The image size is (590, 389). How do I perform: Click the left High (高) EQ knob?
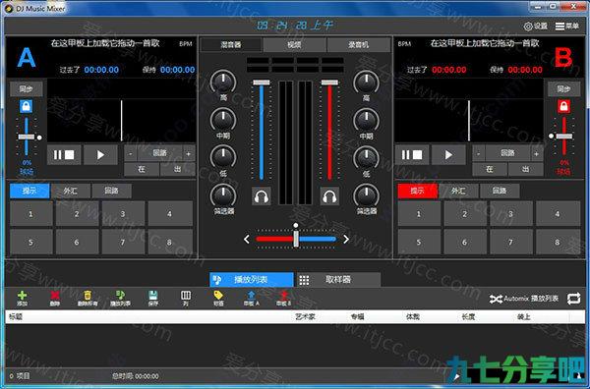click(223, 82)
